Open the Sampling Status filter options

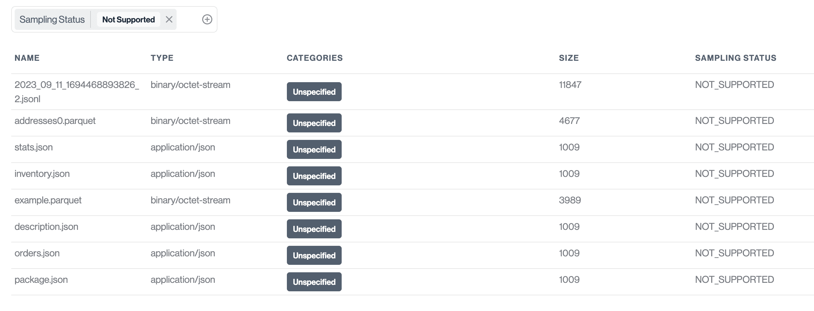tap(53, 19)
